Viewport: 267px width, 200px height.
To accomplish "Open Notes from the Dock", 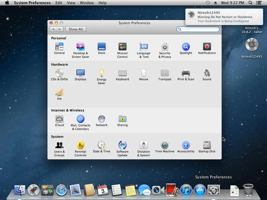I will coord(130,190).
